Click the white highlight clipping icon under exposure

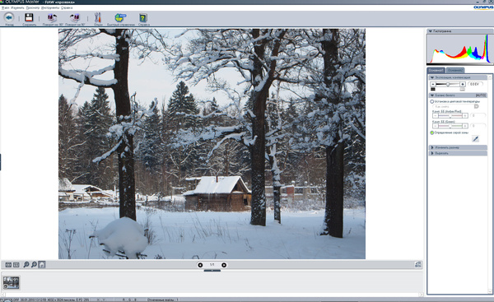(x=462, y=90)
